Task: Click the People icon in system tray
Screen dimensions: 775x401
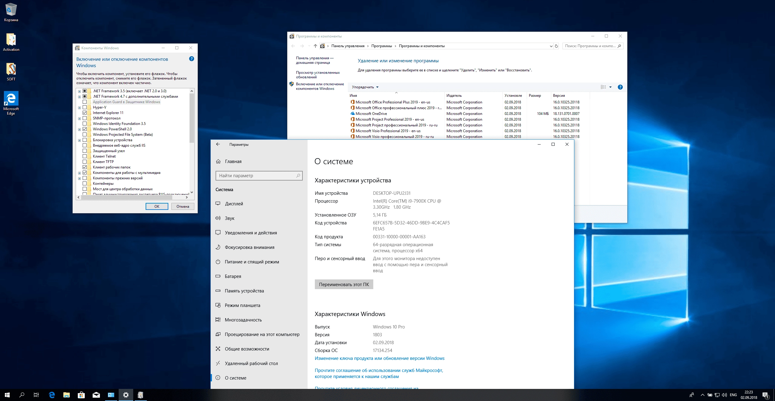Action: coord(692,395)
